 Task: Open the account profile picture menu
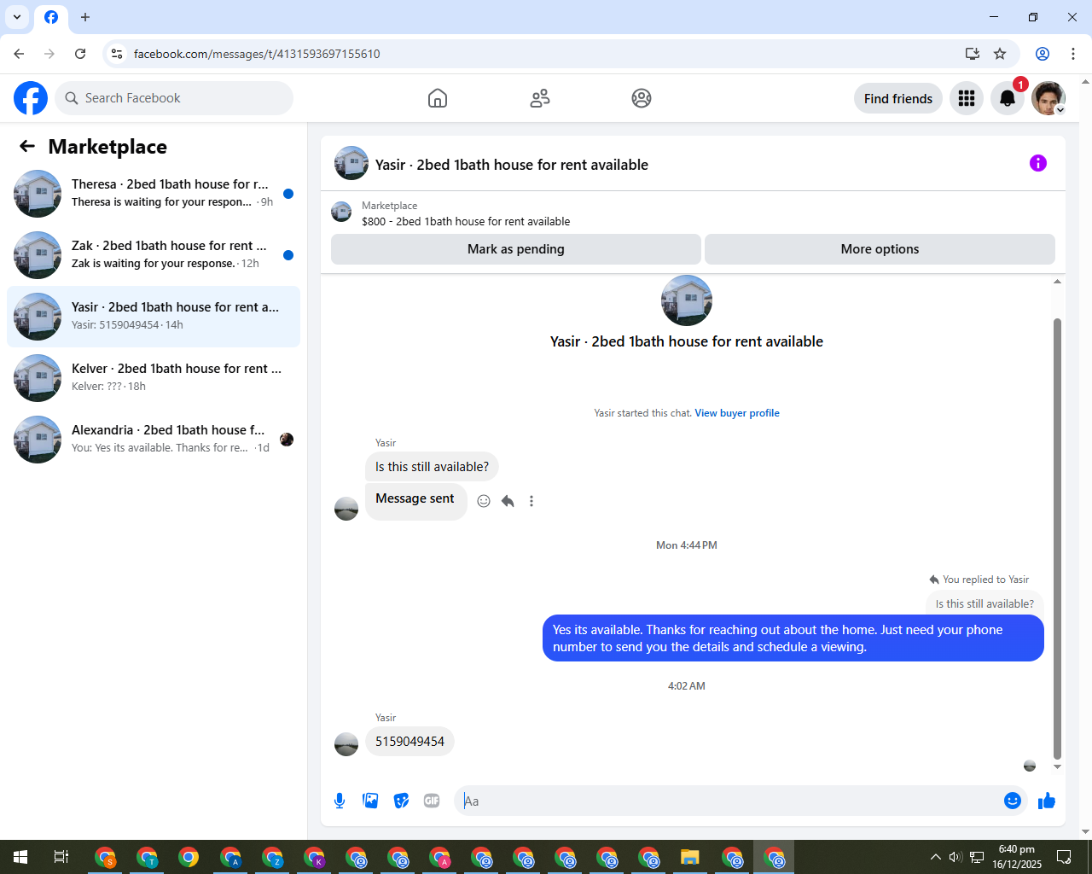(x=1048, y=98)
